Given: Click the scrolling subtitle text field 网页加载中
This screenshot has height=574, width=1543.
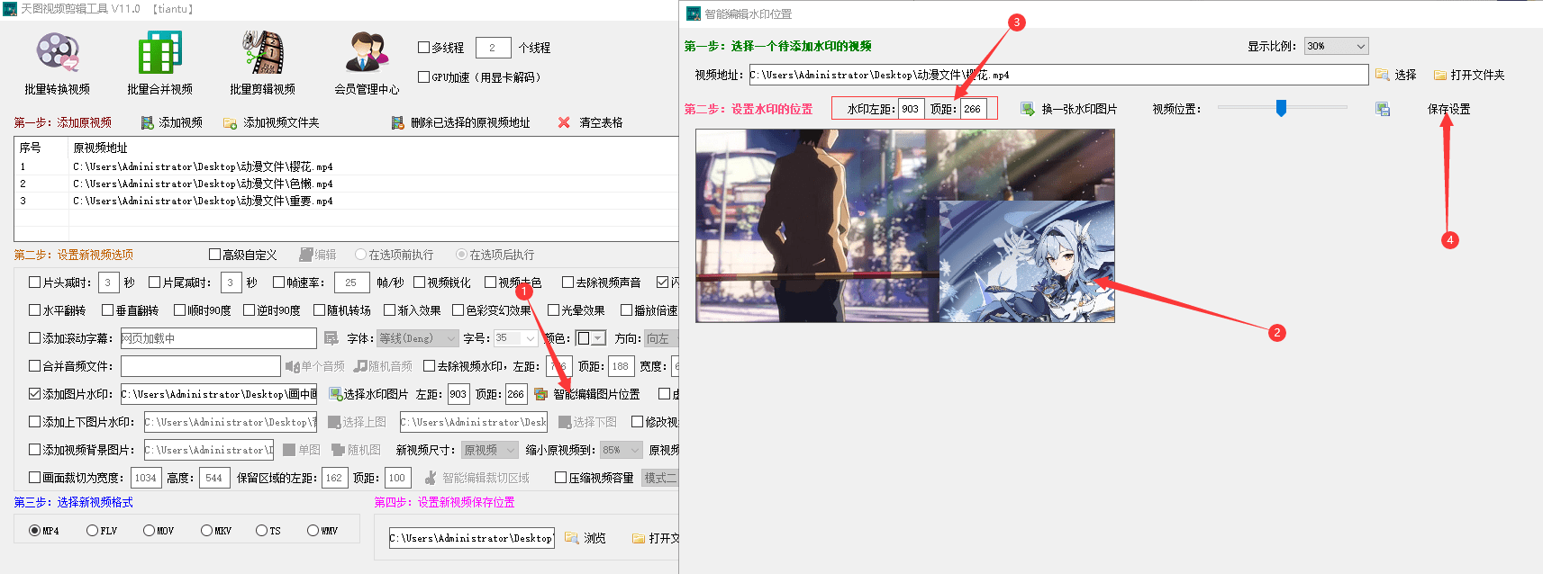Looking at the screenshot, I should click(218, 338).
